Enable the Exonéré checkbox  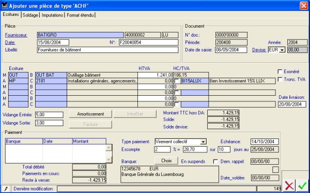pos(280,72)
